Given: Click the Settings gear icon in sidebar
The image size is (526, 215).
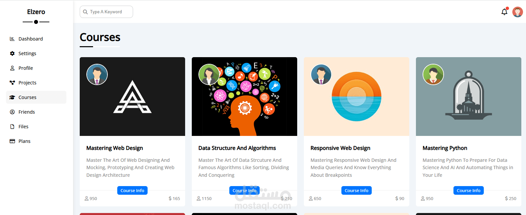Looking at the screenshot, I should pyautogui.click(x=12, y=54).
